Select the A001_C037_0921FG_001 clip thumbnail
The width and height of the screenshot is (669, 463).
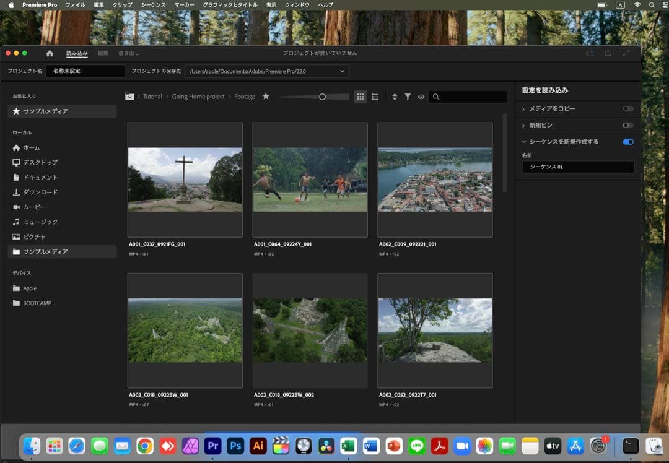[185, 180]
